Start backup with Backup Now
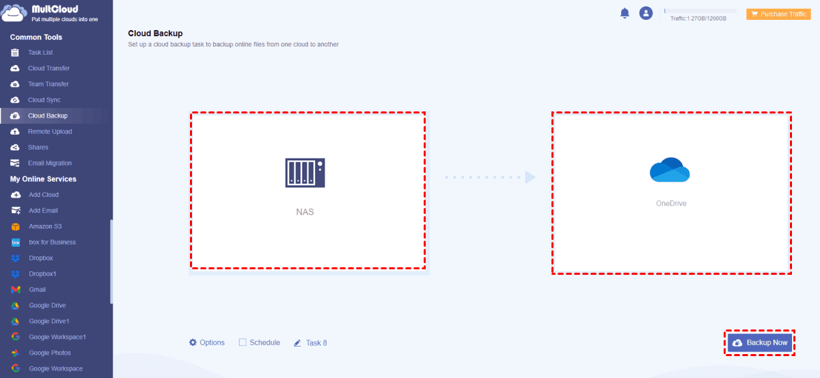Screen dimensions: 820x378 click(x=760, y=342)
